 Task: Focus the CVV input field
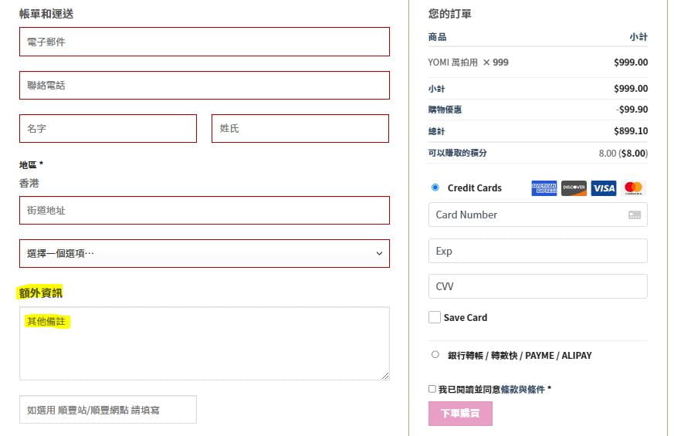pos(538,286)
